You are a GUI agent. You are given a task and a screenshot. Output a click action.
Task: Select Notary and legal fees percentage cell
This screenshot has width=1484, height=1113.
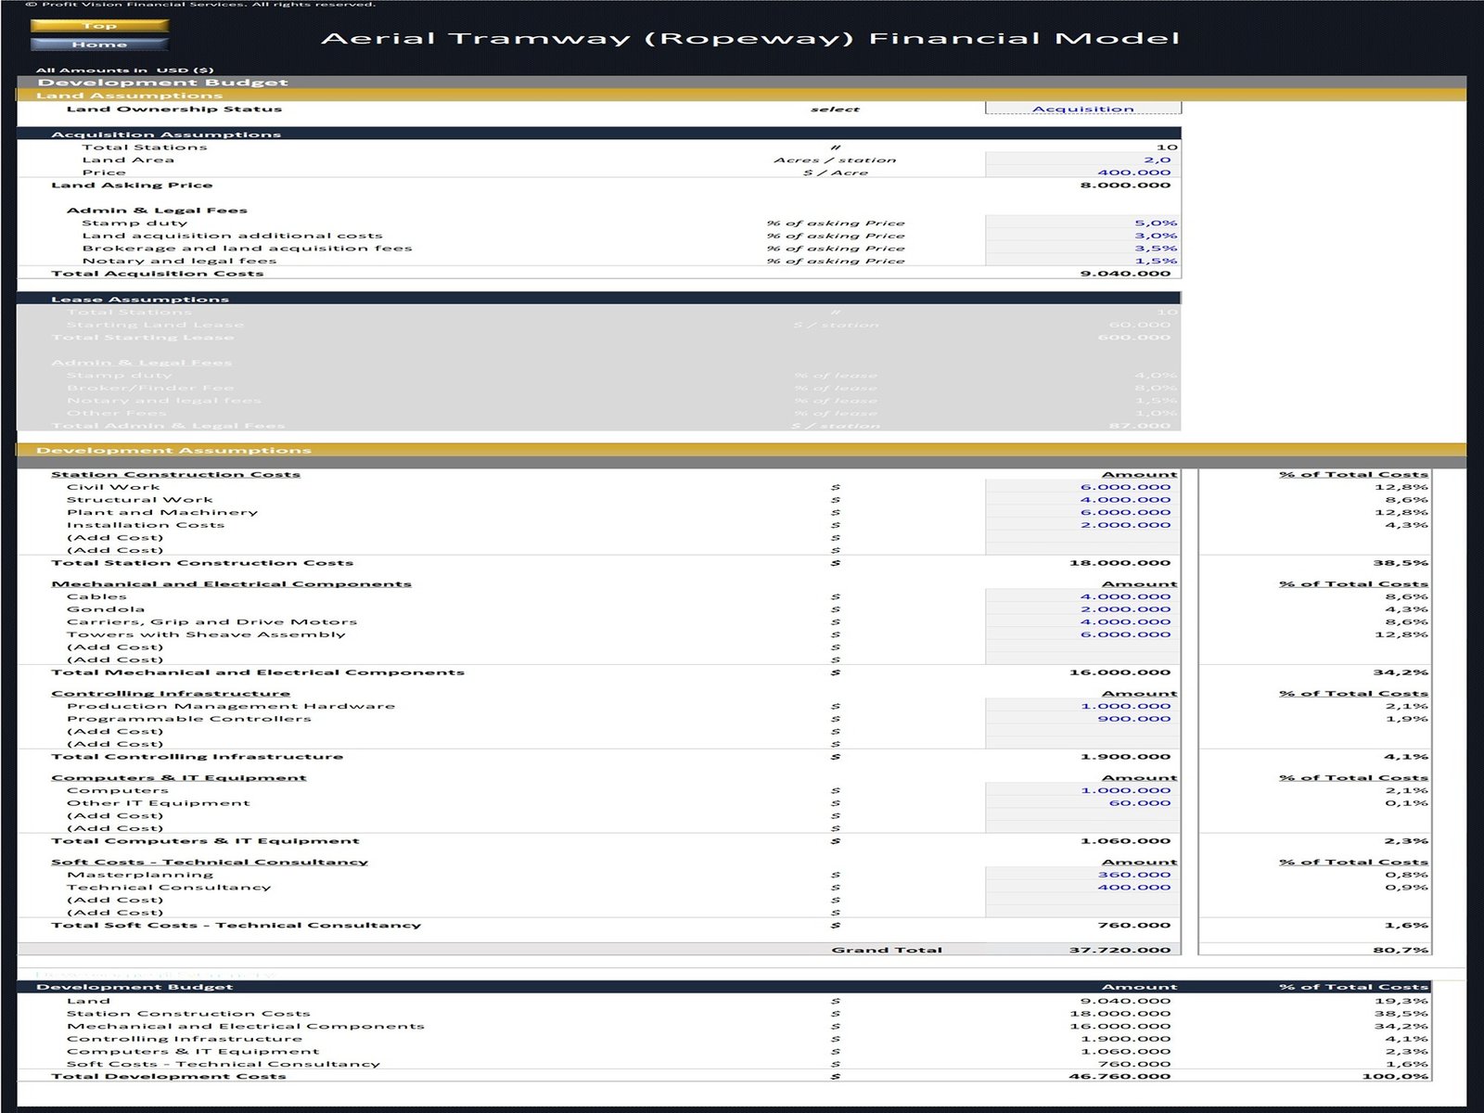coord(1082,261)
